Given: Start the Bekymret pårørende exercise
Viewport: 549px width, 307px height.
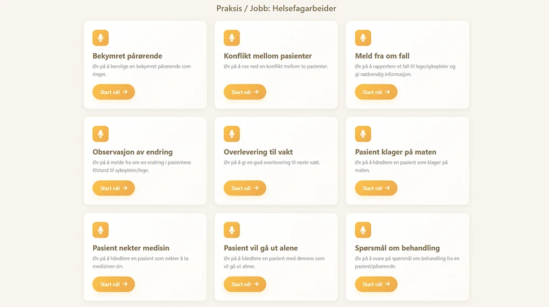Looking at the screenshot, I should click(114, 92).
